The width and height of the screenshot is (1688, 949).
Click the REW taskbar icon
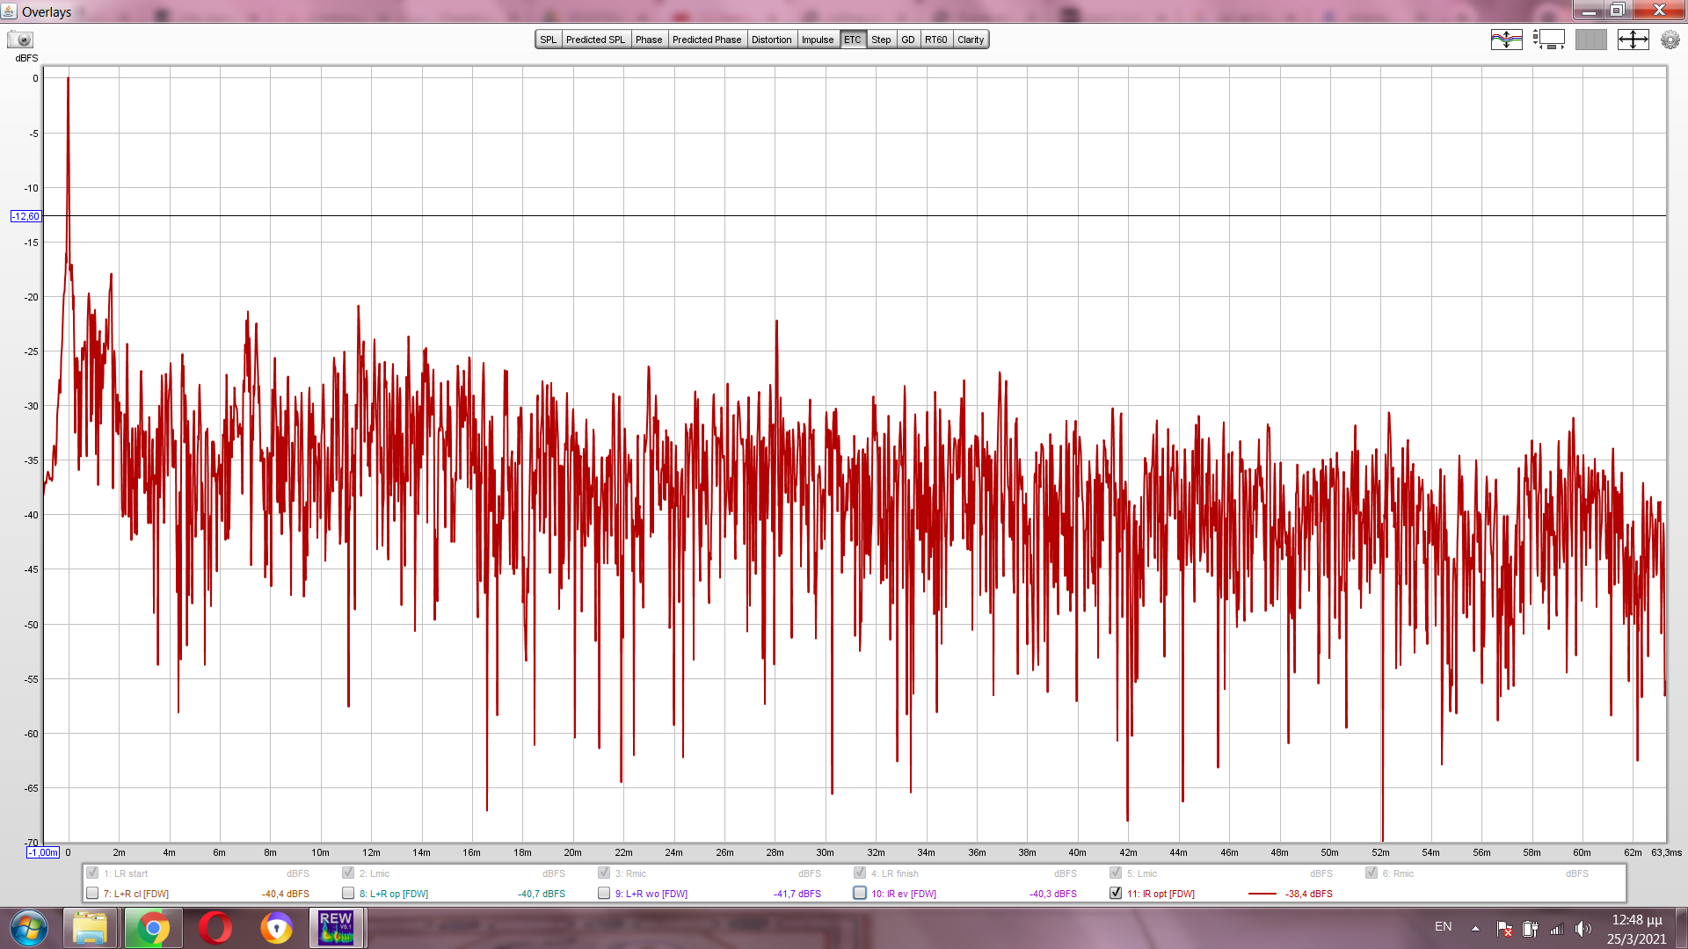pos(336,928)
